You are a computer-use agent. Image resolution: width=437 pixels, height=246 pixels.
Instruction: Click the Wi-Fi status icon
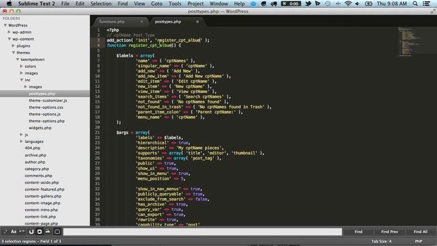point(348,3)
